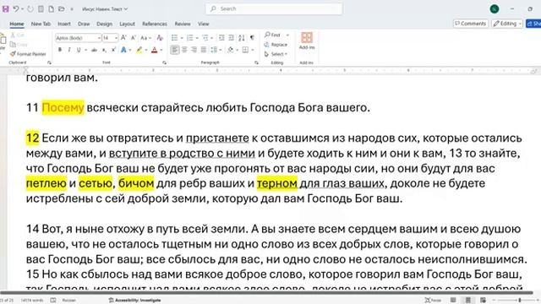Toggle Bold formatting
Viewport: 541px width, 304px height.
[60, 50]
